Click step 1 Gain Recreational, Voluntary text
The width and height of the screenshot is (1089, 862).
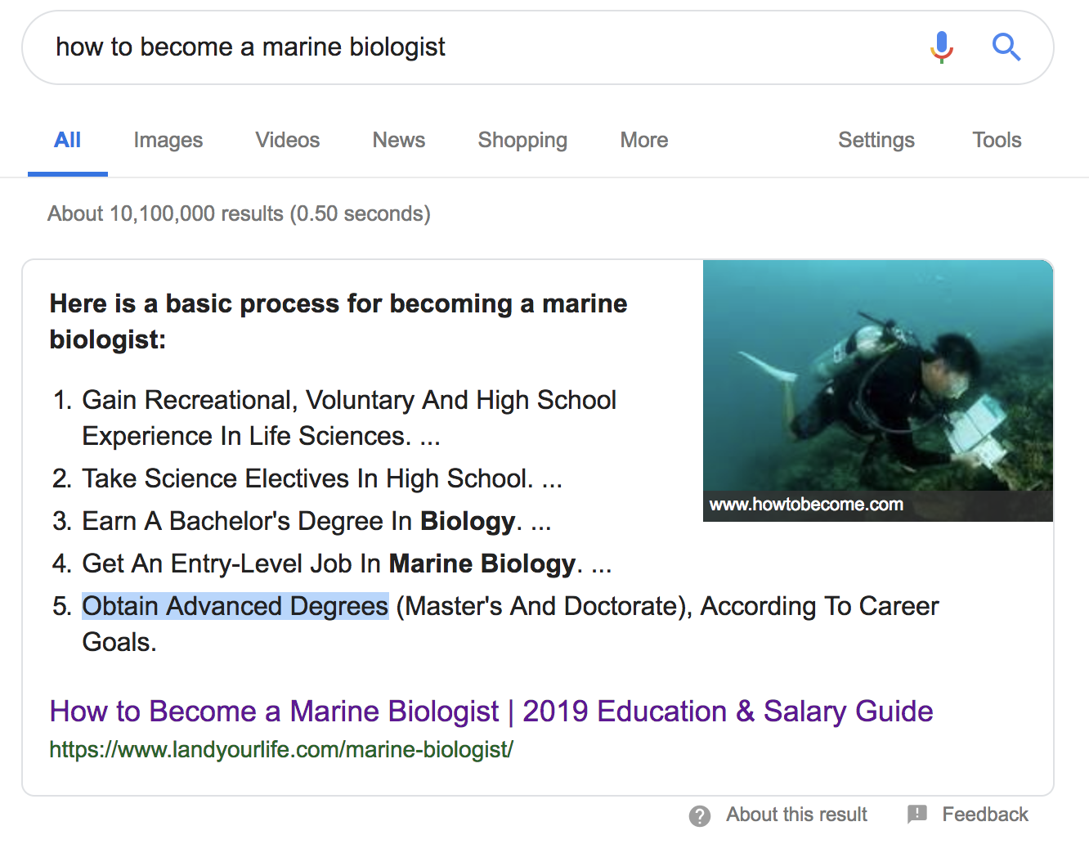[x=349, y=418]
